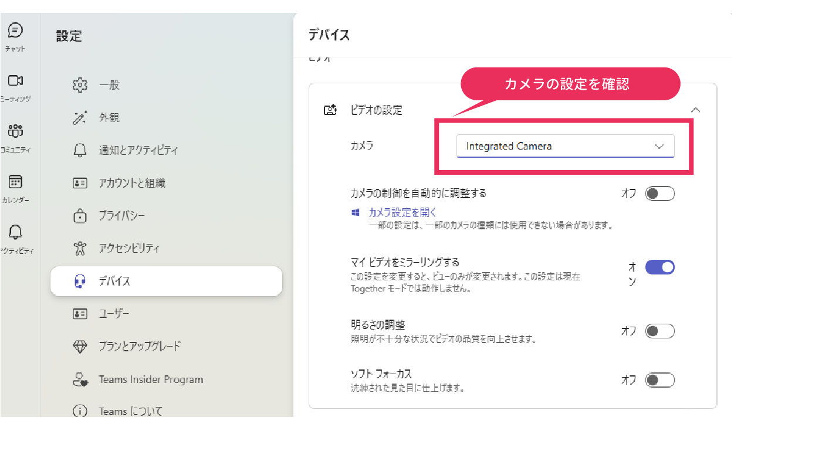Toggle カメラの制御を自動的に調整する switch
The width and height of the screenshot is (822, 451).
coord(659,194)
